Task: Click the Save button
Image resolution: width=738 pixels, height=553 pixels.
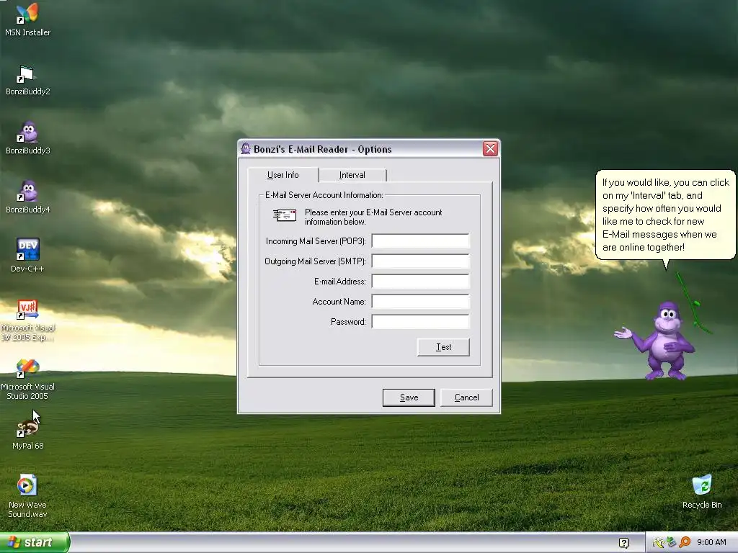Action: click(409, 397)
